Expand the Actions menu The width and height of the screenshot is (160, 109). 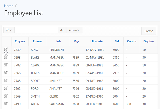[x=74, y=30]
